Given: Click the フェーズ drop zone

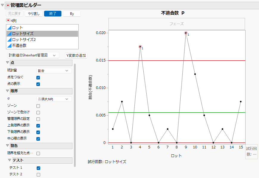Looking at the screenshot, I should (x=176, y=24).
